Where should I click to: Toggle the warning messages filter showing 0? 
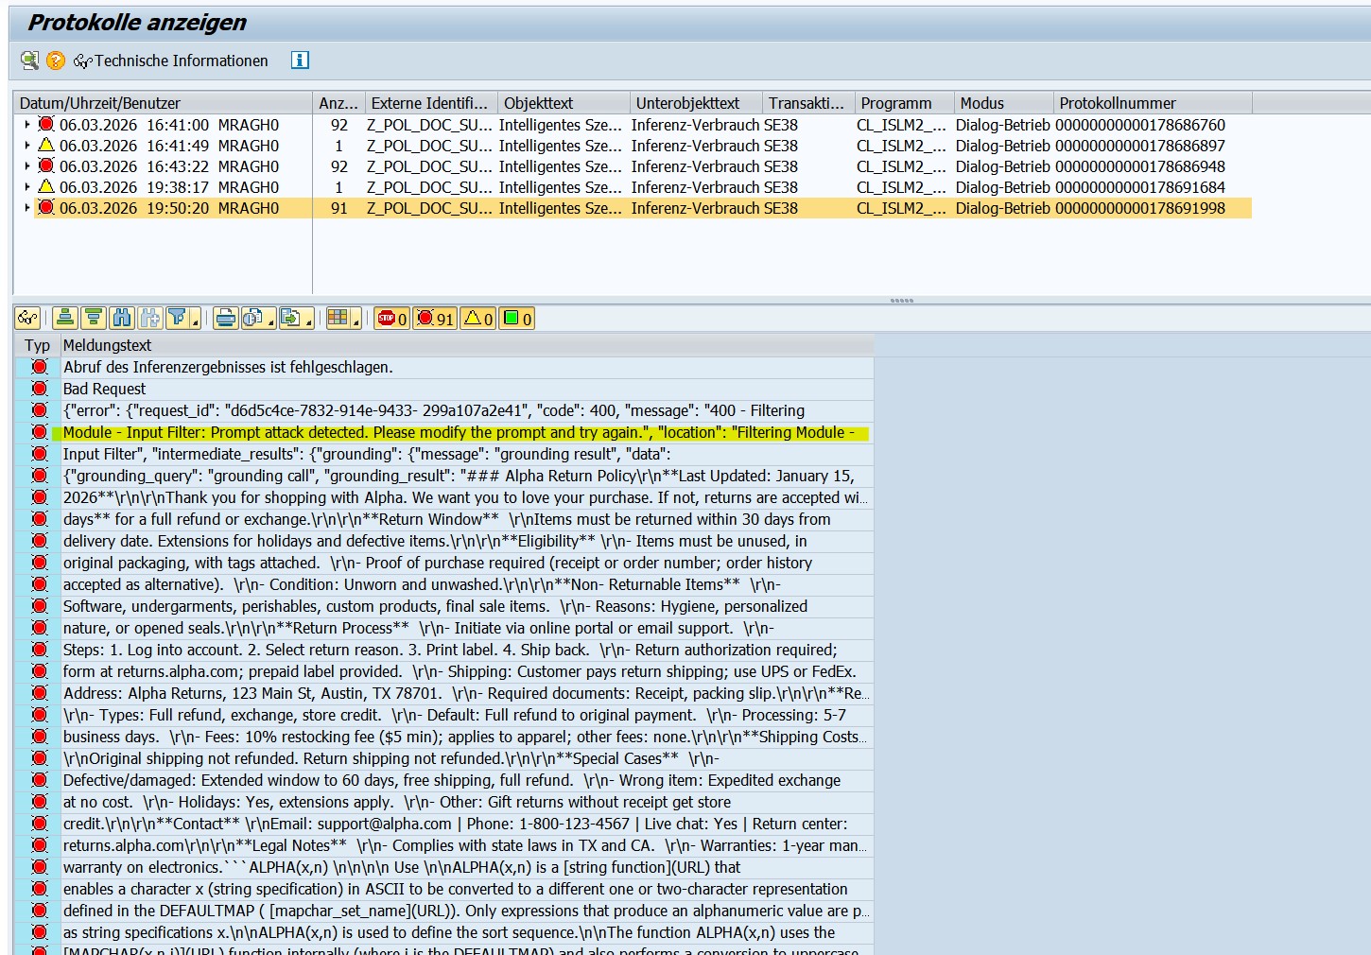pos(477,319)
